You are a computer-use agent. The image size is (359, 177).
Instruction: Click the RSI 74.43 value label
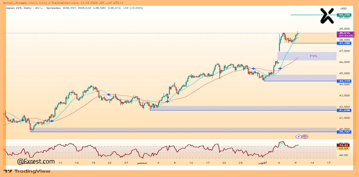point(344,145)
